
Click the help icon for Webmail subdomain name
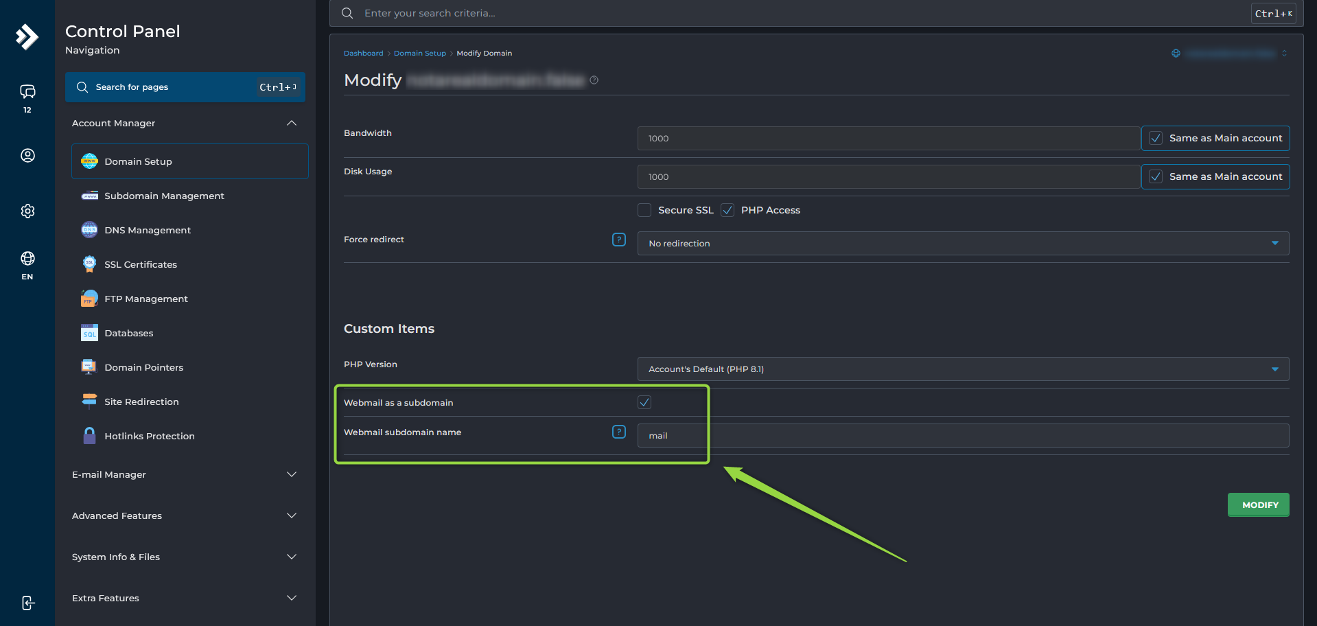coord(619,432)
